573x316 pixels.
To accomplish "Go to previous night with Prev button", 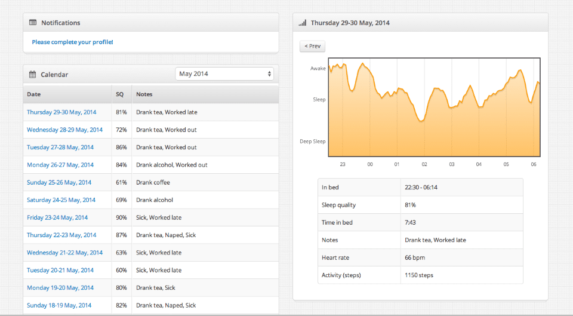I will pyautogui.click(x=312, y=46).
